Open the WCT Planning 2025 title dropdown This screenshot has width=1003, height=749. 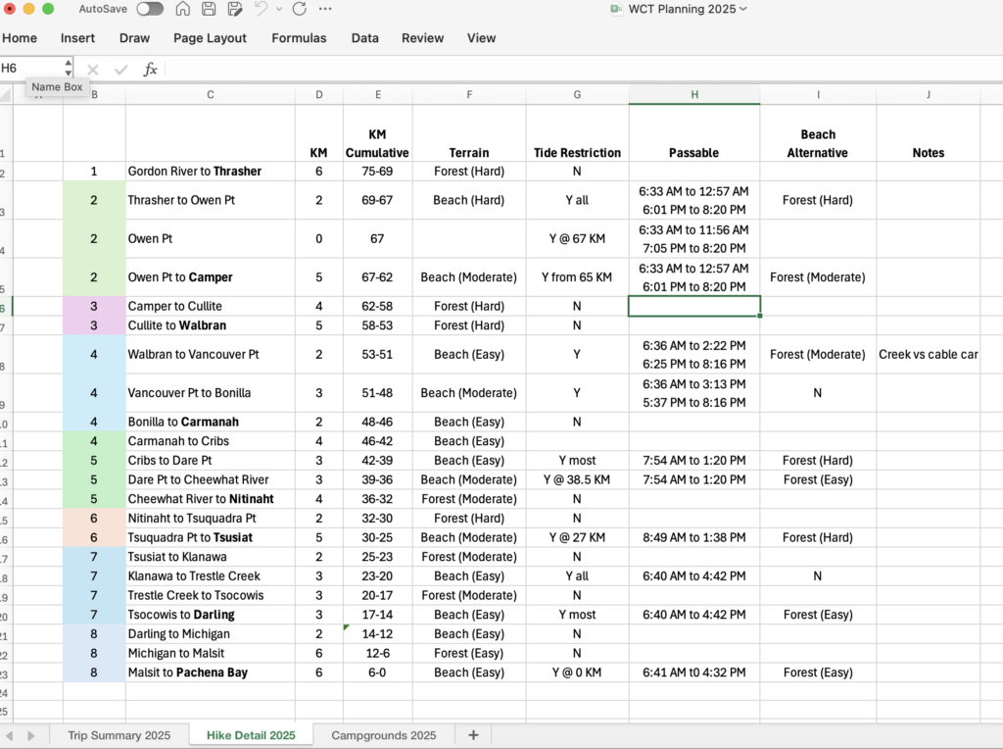click(743, 9)
